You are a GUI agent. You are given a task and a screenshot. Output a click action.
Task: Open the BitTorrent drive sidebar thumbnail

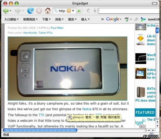coord(141,92)
